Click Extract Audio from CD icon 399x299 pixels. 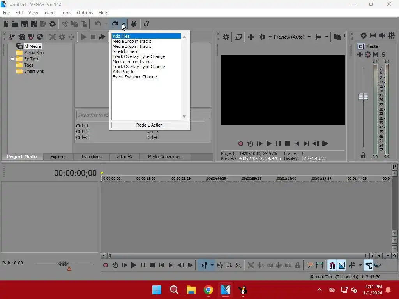pos(40,37)
